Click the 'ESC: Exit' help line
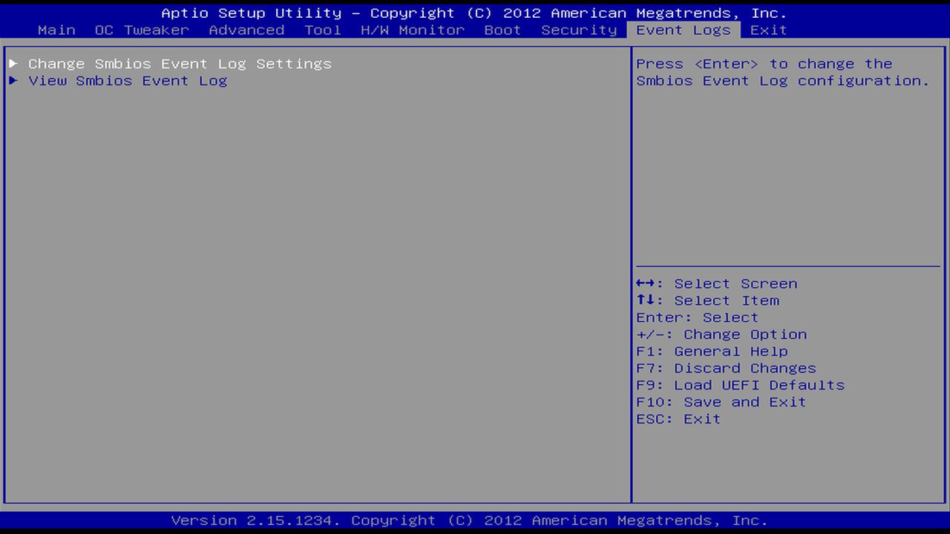This screenshot has width=950, height=534. point(678,419)
